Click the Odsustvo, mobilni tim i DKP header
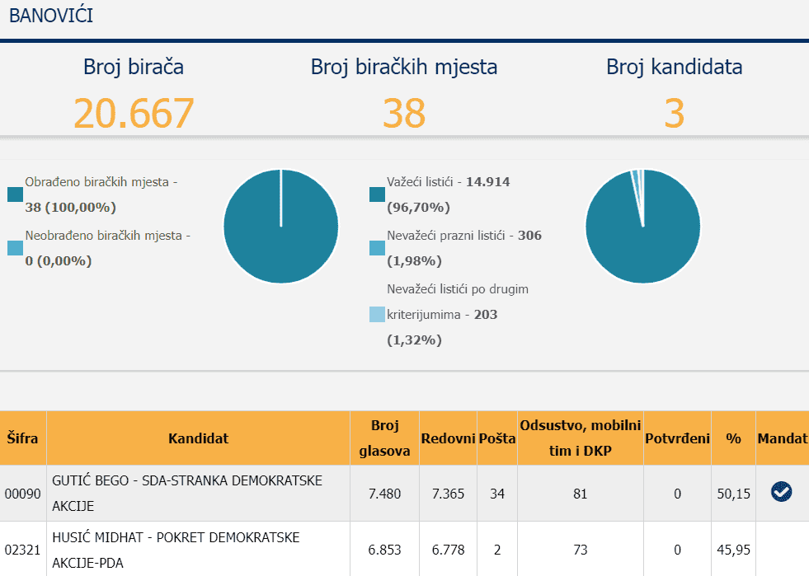This screenshot has height=576, width=809. pos(580,438)
